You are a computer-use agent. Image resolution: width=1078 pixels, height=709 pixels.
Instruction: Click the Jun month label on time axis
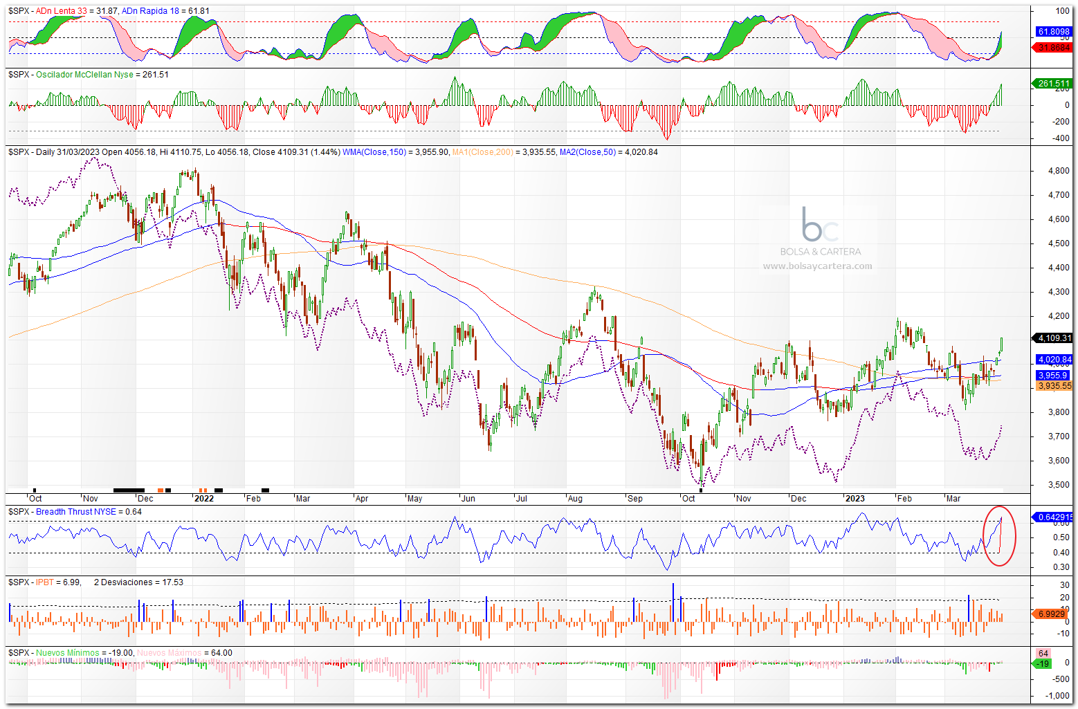468,499
